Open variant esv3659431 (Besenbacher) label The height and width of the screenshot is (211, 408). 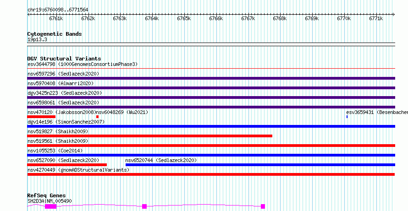377,112
